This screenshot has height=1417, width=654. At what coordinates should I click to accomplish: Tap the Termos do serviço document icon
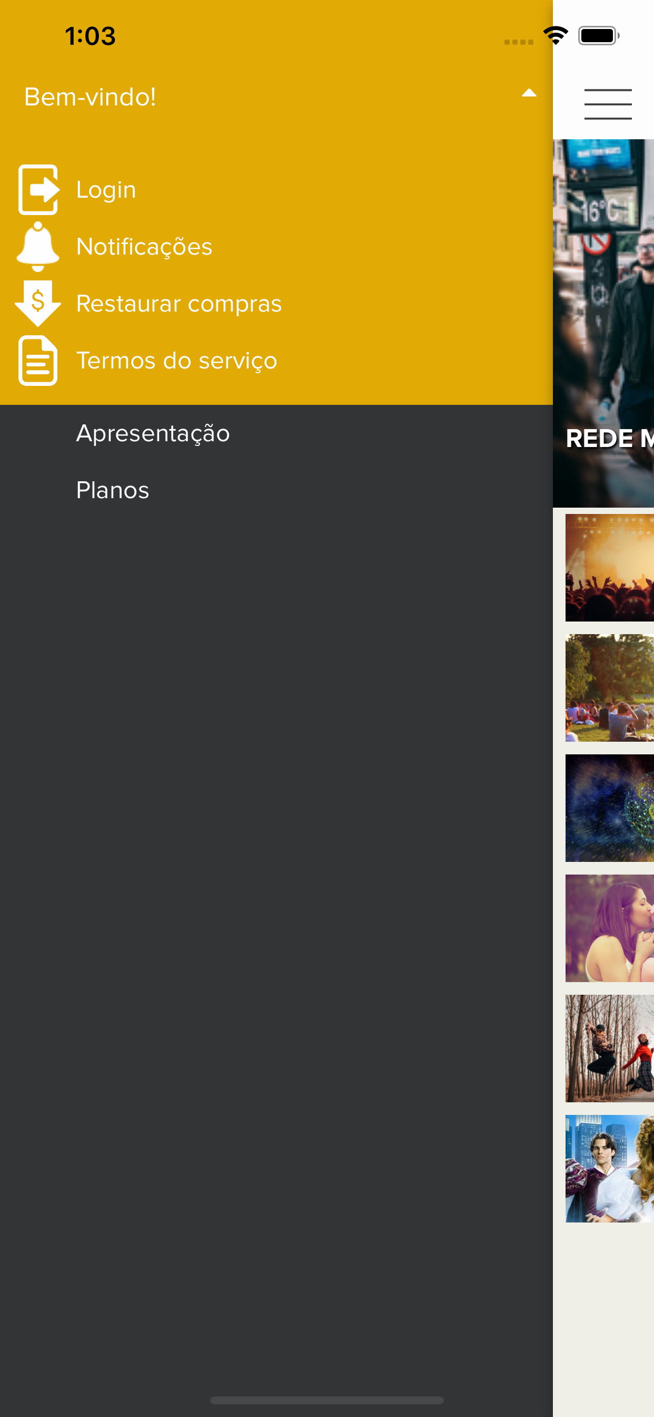38,360
